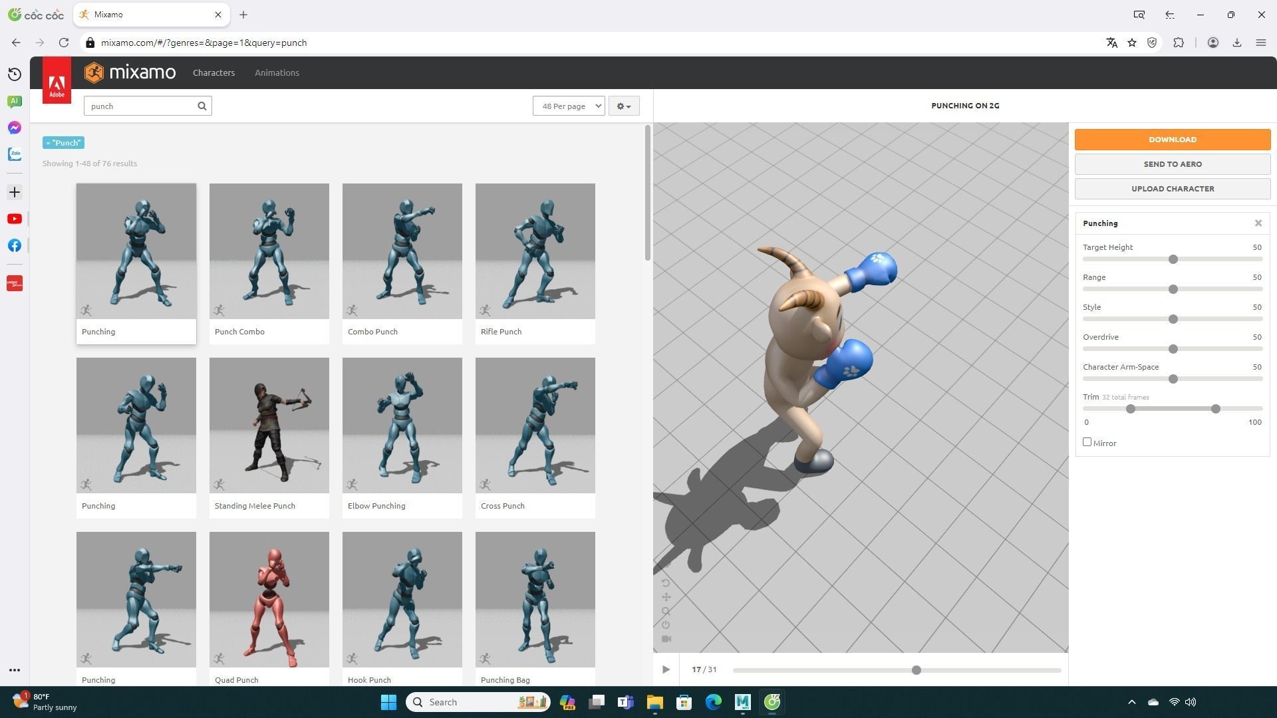Open the Characters tab
The width and height of the screenshot is (1277, 718).
coord(213,72)
